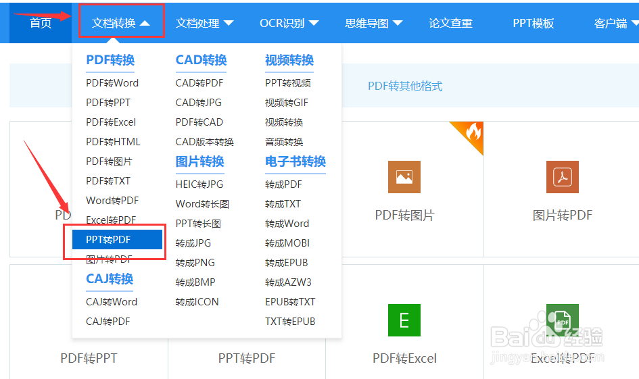Screen dimensions: 639x379
Task: Click the 图片转PDF orange PDF icon
Action: click(x=562, y=177)
